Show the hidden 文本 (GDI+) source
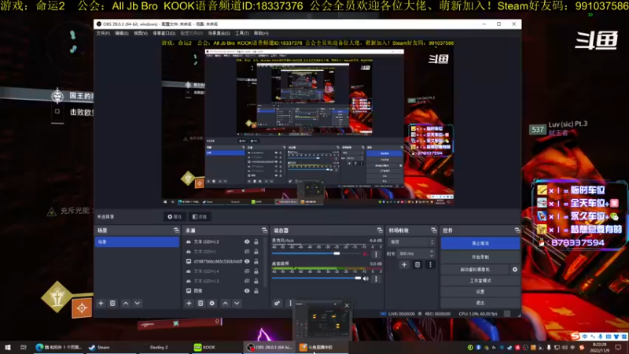The height and width of the screenshot is (354, 629). pos(247,252)
